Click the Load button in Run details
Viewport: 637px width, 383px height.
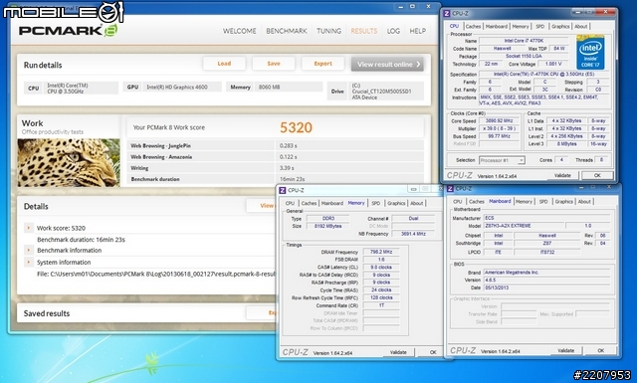224,64
